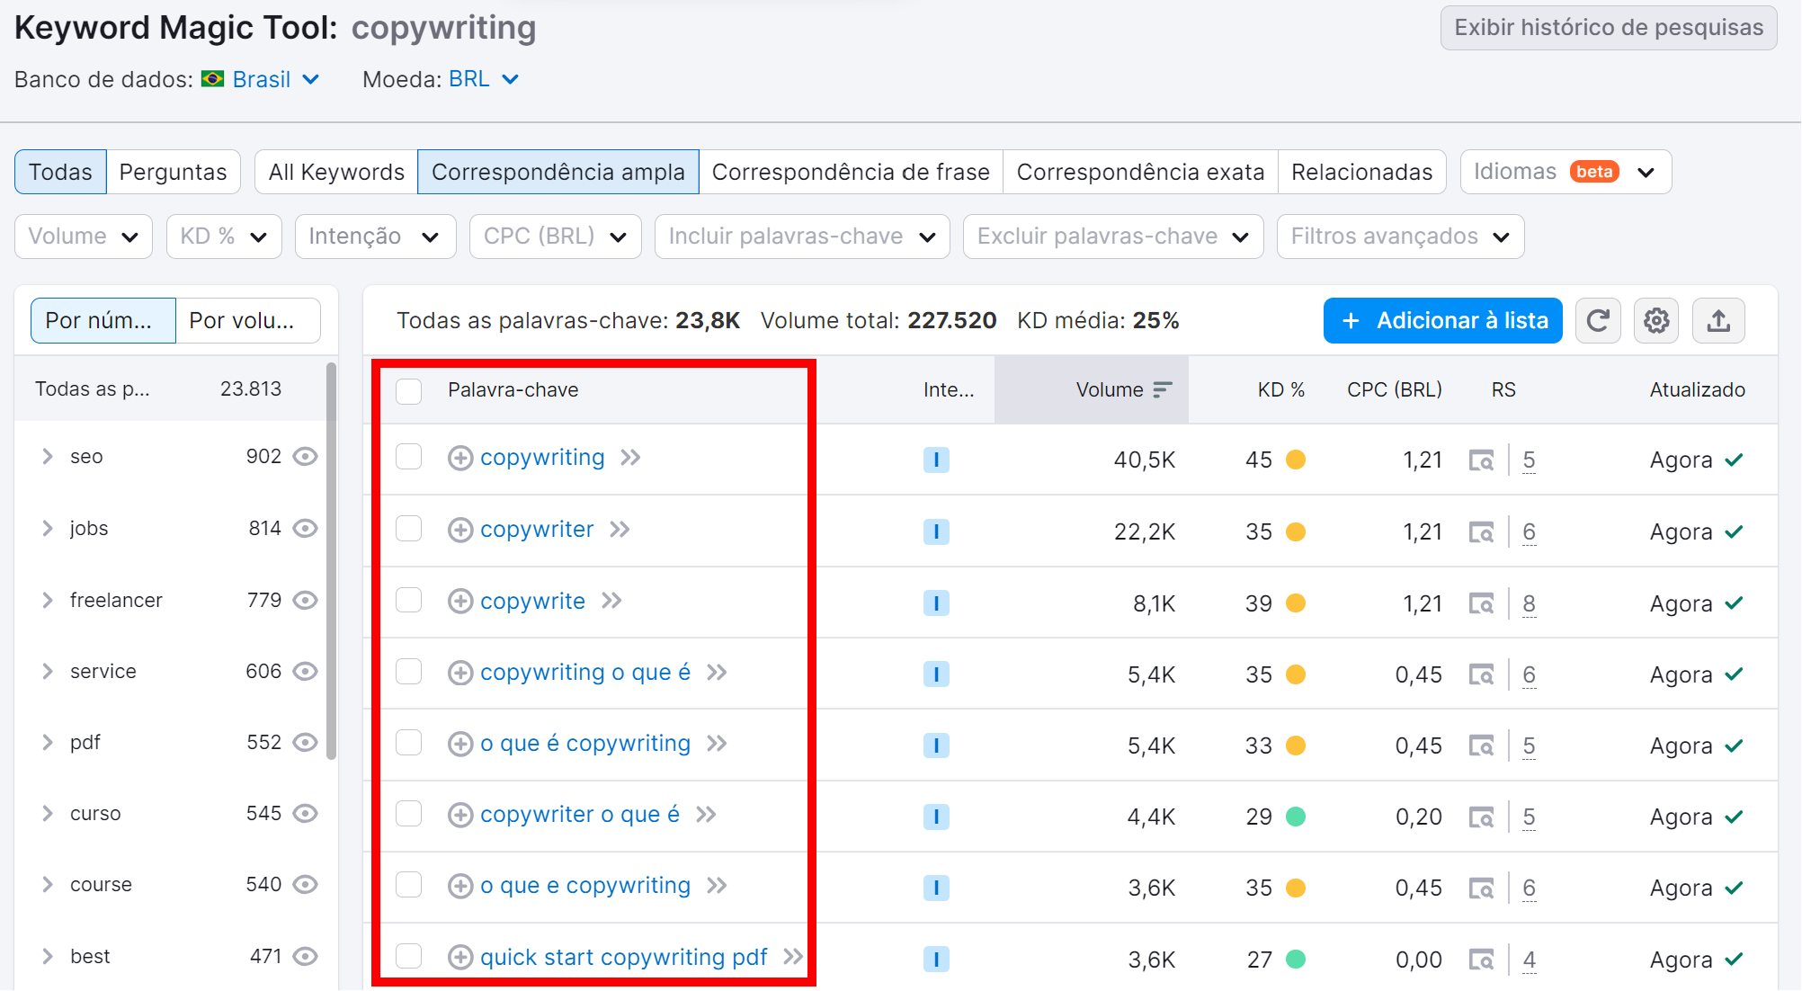The height and width of the screenshot is (991, 1802).
Task: Click the refresh metrics icon button
Action: click(1598, 321)
